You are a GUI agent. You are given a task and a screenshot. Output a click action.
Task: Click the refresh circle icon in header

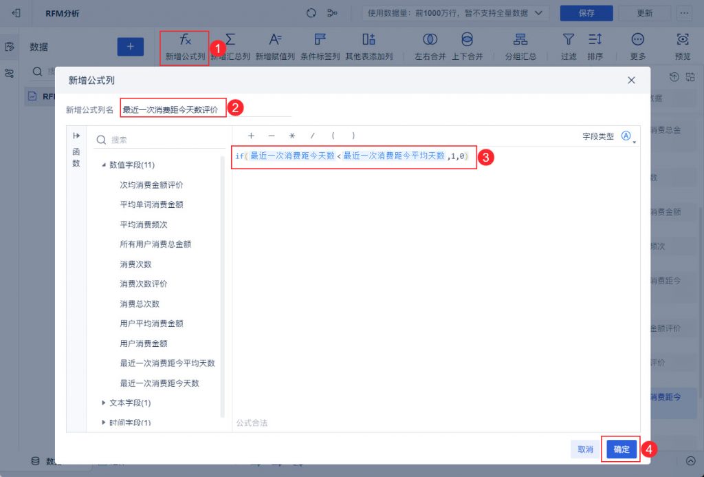(x=311, y=13)
